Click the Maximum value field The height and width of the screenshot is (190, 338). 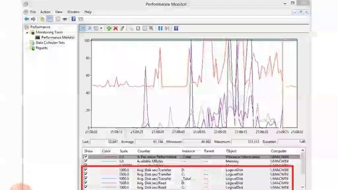[246, 142]
